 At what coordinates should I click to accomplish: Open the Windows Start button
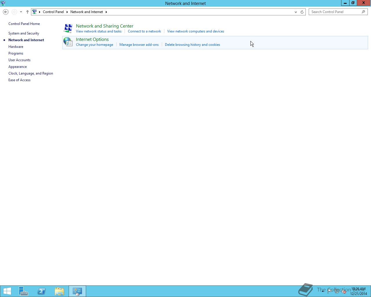tap(7, 291)
